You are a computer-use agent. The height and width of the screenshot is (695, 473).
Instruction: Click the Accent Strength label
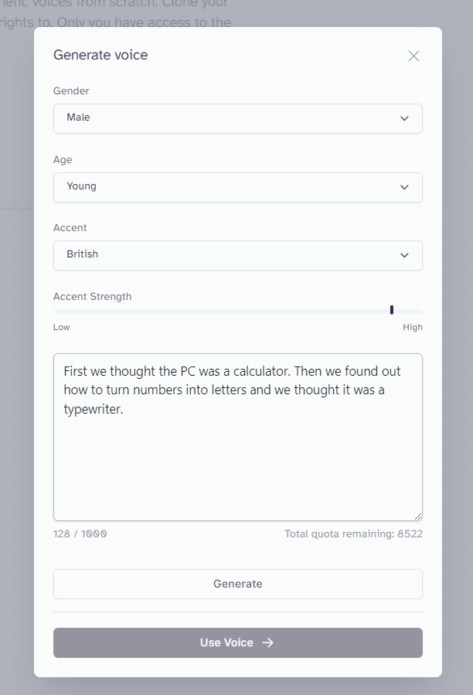point(92,297)
